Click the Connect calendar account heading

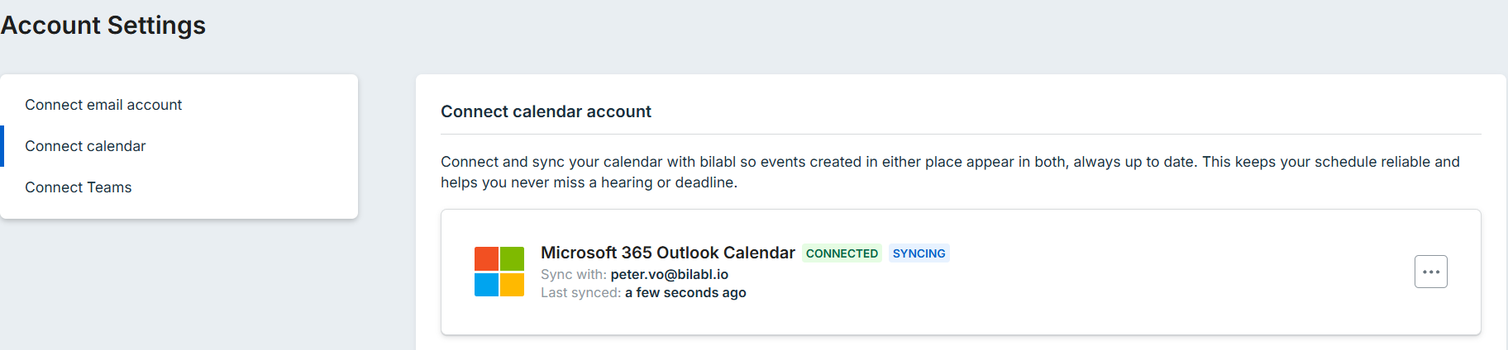tap(546, 111)
